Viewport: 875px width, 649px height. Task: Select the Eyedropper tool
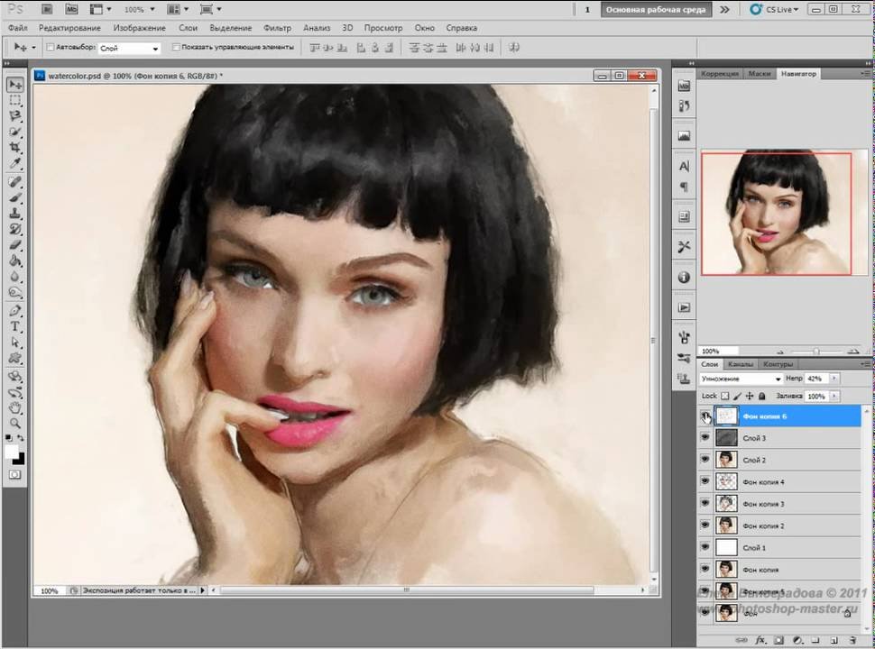point(15,164)
